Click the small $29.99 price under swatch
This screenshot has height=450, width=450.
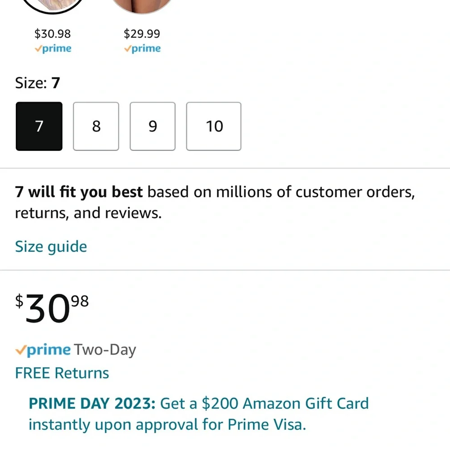pos(142,34)
